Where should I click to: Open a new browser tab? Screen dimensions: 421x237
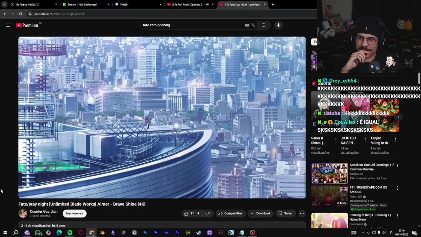273,5
